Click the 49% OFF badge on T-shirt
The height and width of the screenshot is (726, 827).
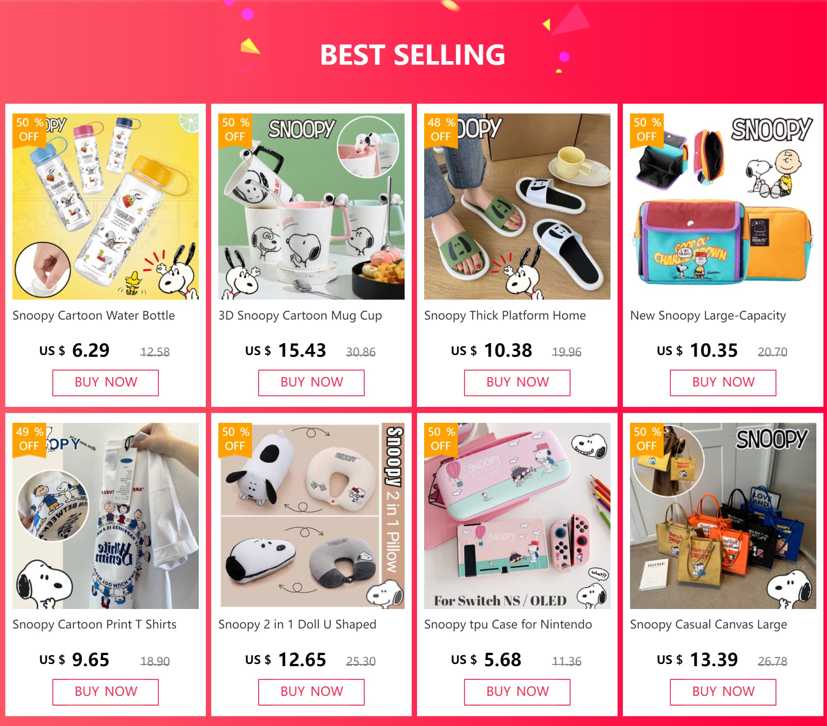coord(29,440)
